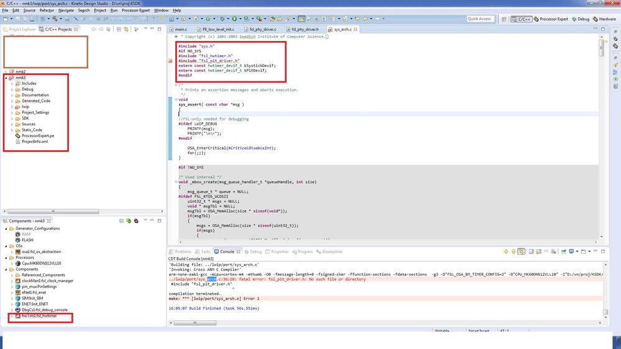Select the C/C++ perspective button

521,19
